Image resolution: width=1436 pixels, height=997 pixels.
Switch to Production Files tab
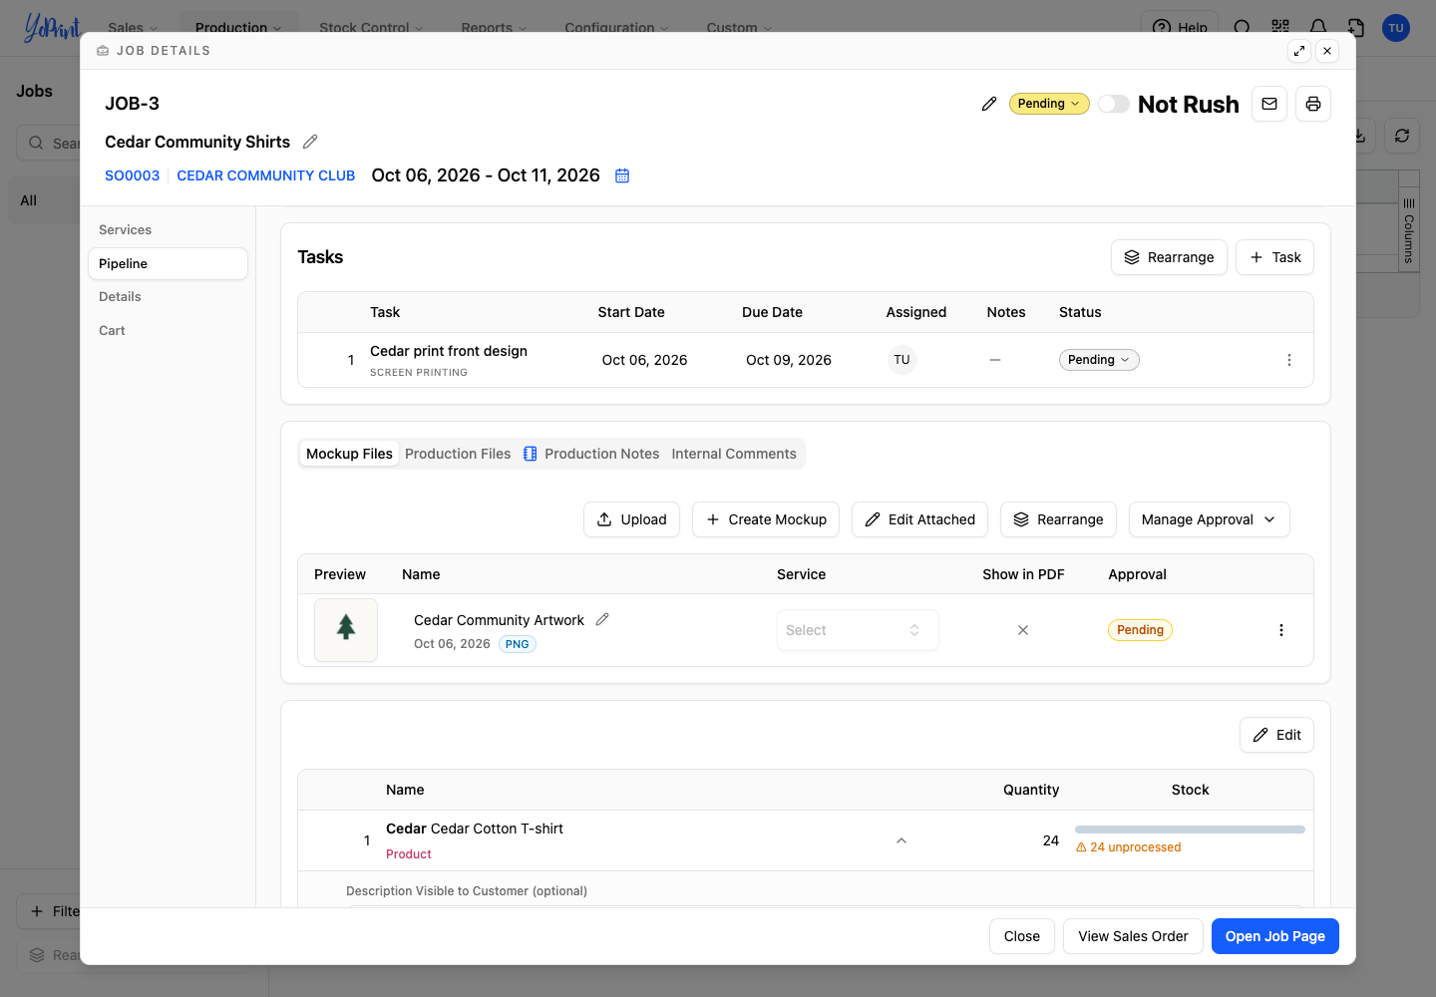[458, 454]
